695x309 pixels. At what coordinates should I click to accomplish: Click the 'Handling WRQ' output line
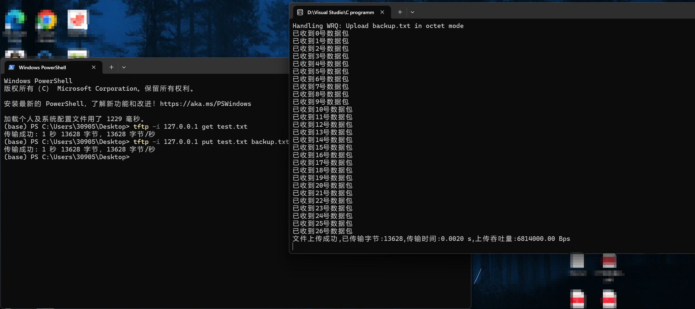coord(378,26)
